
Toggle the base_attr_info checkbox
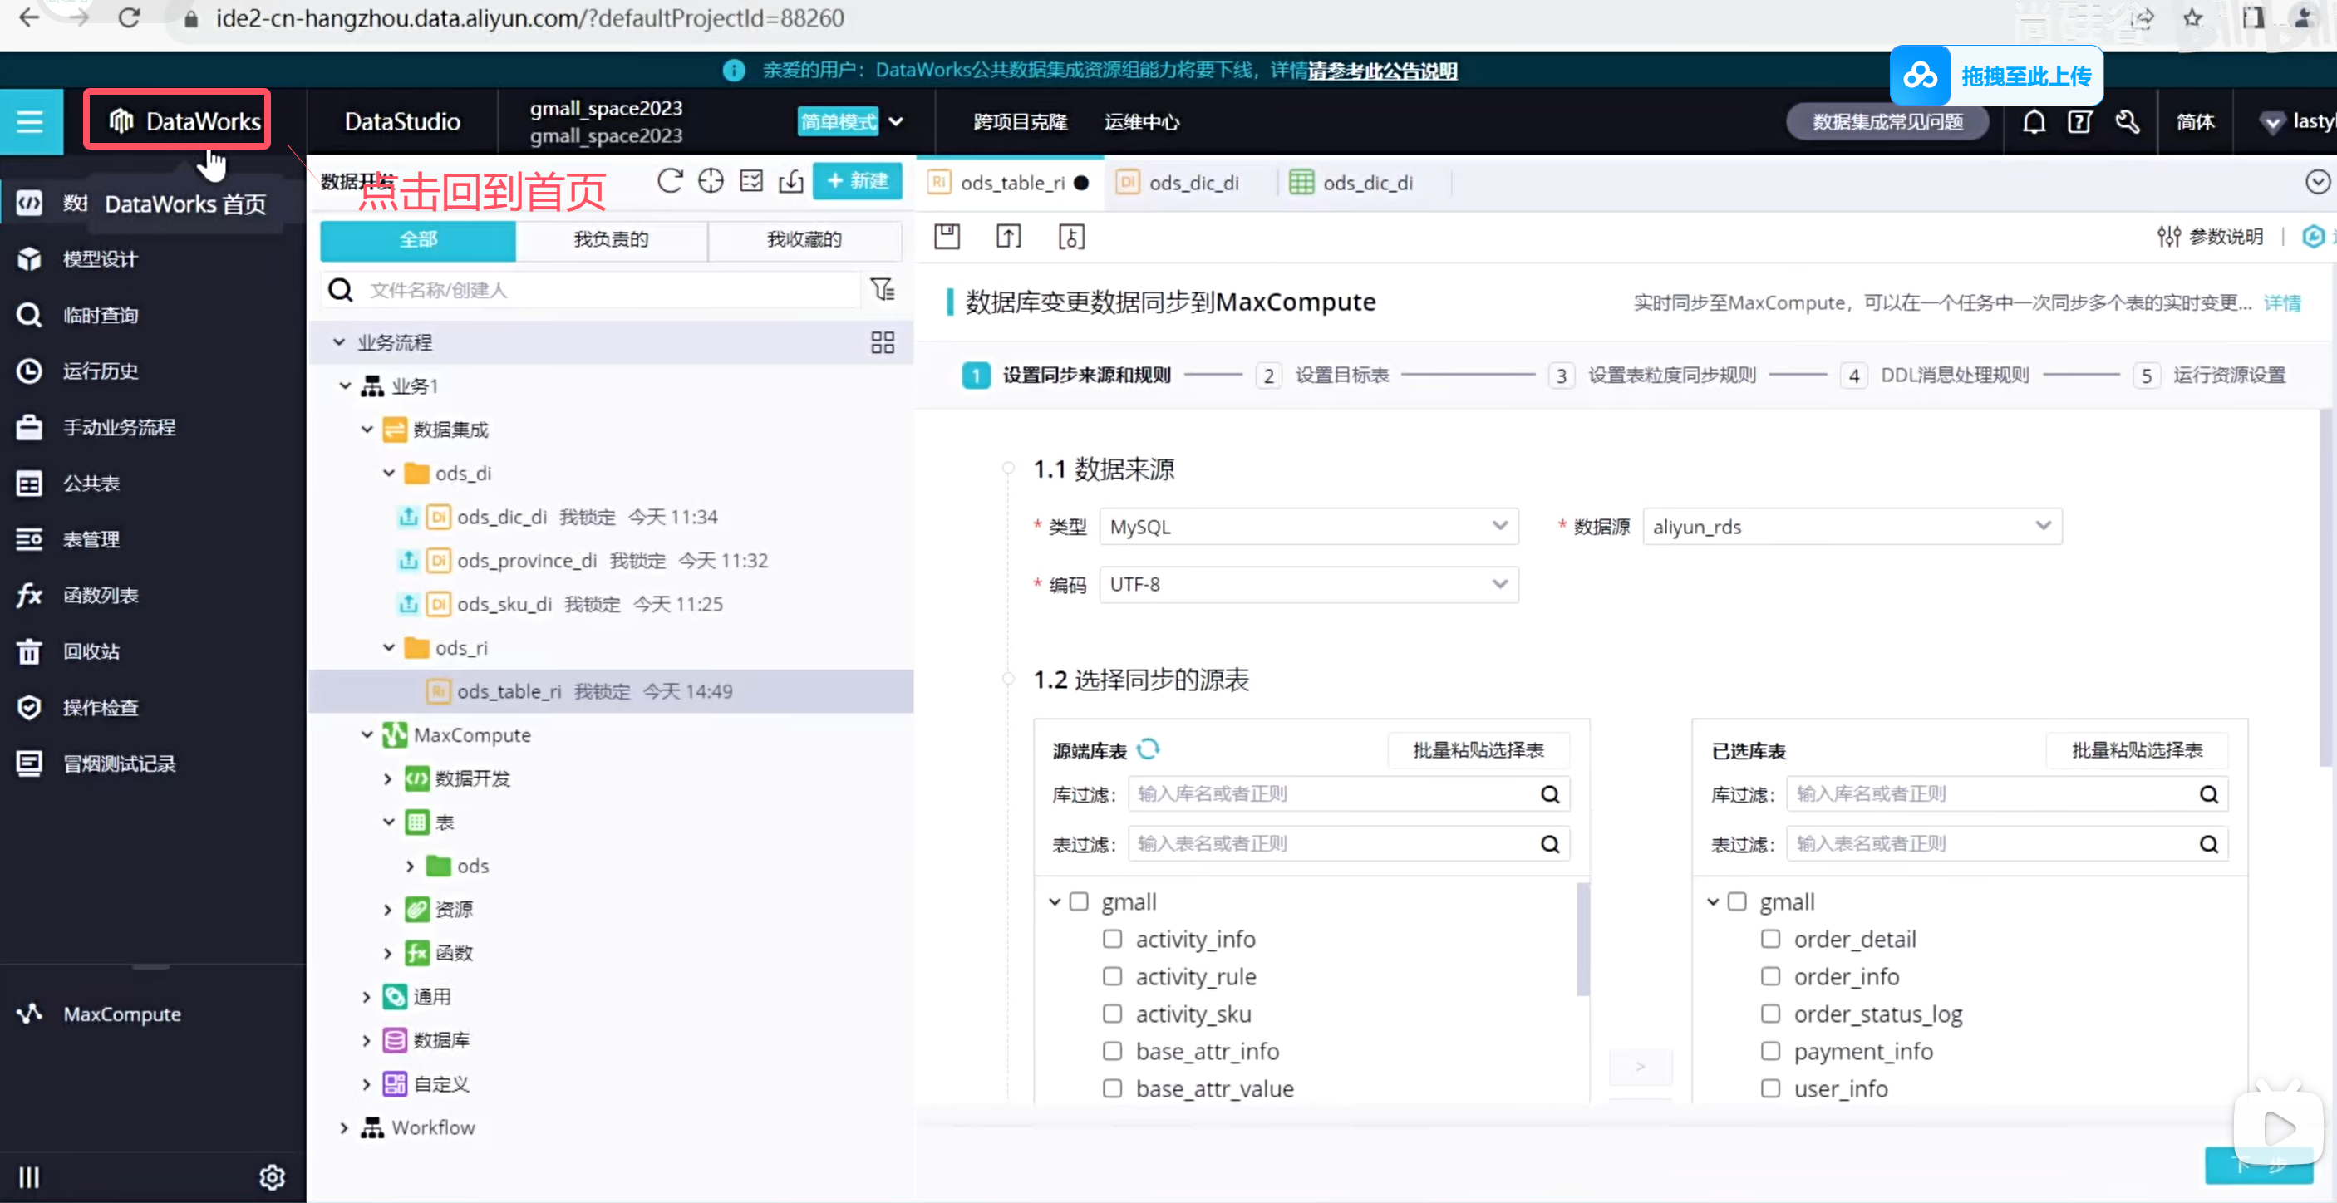[x=1112, y=1051]
